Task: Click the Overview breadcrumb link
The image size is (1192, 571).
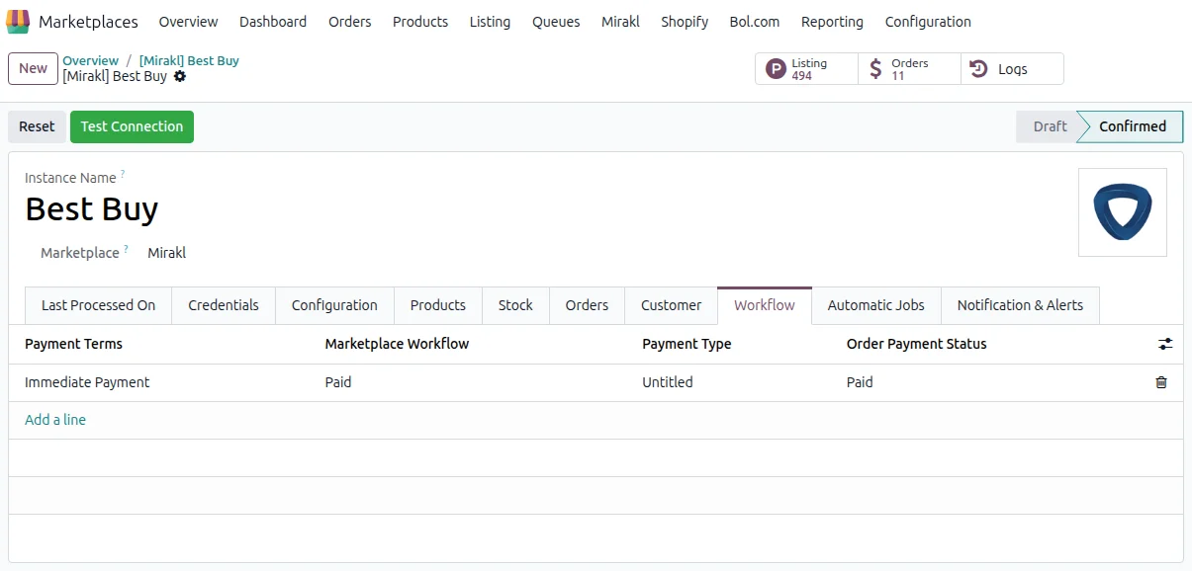Action: tap(90, 60)
